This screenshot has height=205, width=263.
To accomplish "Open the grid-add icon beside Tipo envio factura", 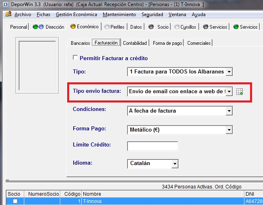I will pos(240,92).
